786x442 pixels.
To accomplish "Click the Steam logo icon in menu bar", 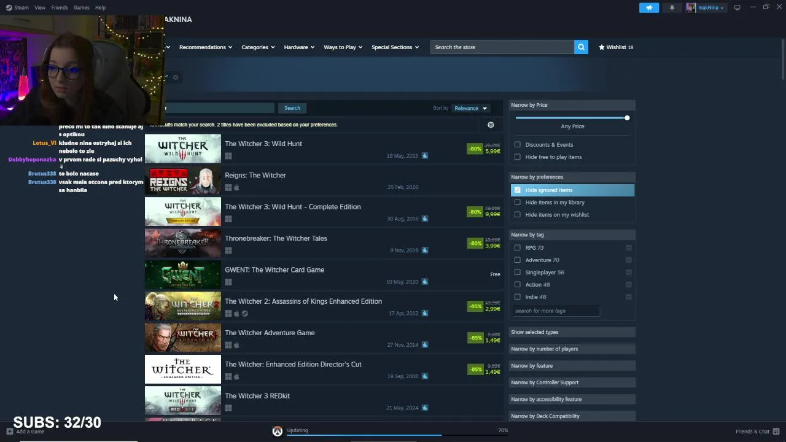I will [8, 7].
